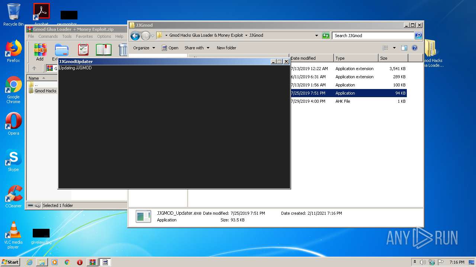Sort WinRAR list by Name column
476x267 pixels.
coord(41,78)
